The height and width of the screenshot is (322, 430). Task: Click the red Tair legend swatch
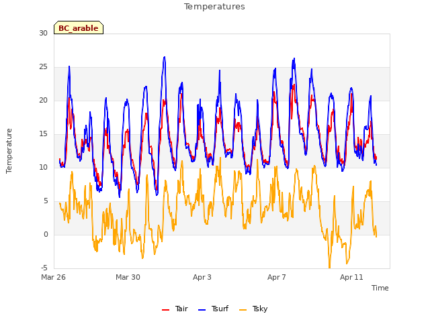[x=166, y=310]
